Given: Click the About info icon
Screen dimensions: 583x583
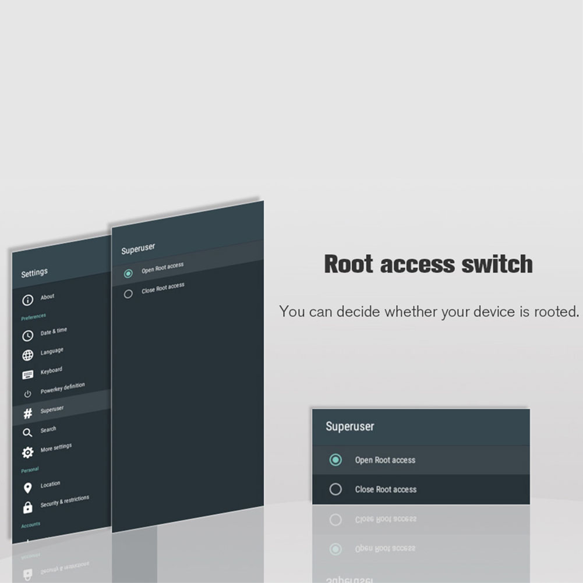Looking at the screenshot, I should click(x=27, y=301).
